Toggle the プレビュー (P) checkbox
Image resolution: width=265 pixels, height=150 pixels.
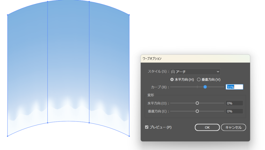tap(147, 127)
